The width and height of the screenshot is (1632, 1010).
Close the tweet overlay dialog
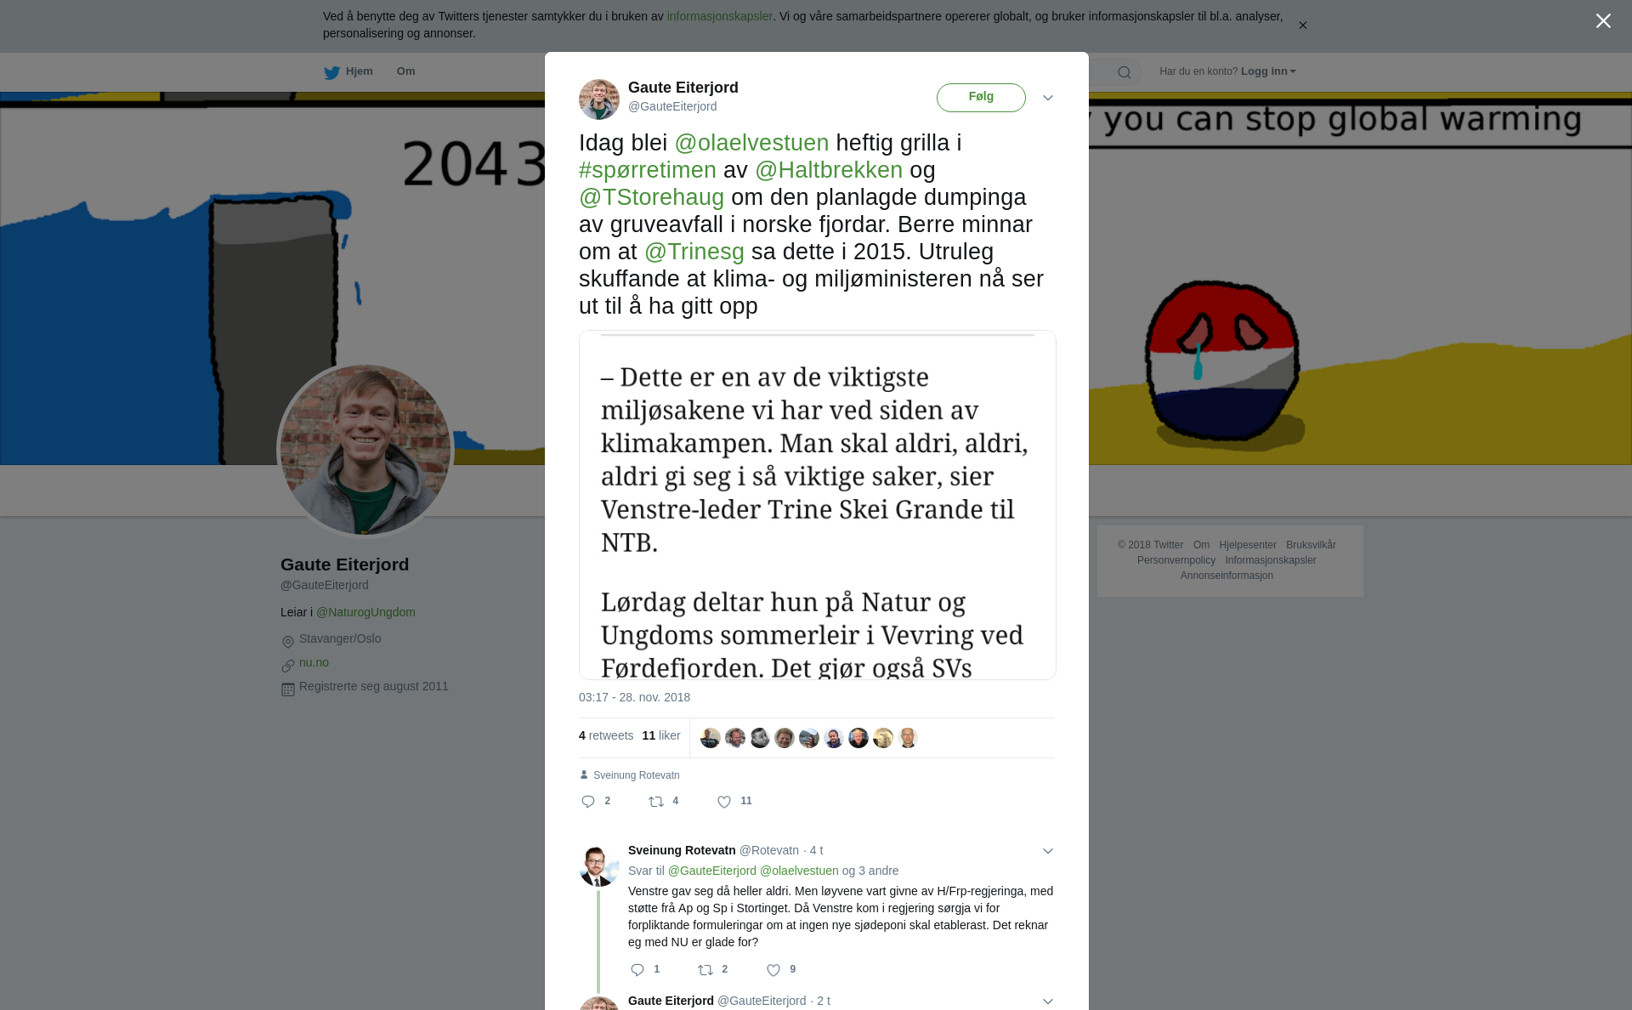coord(1603,21)
